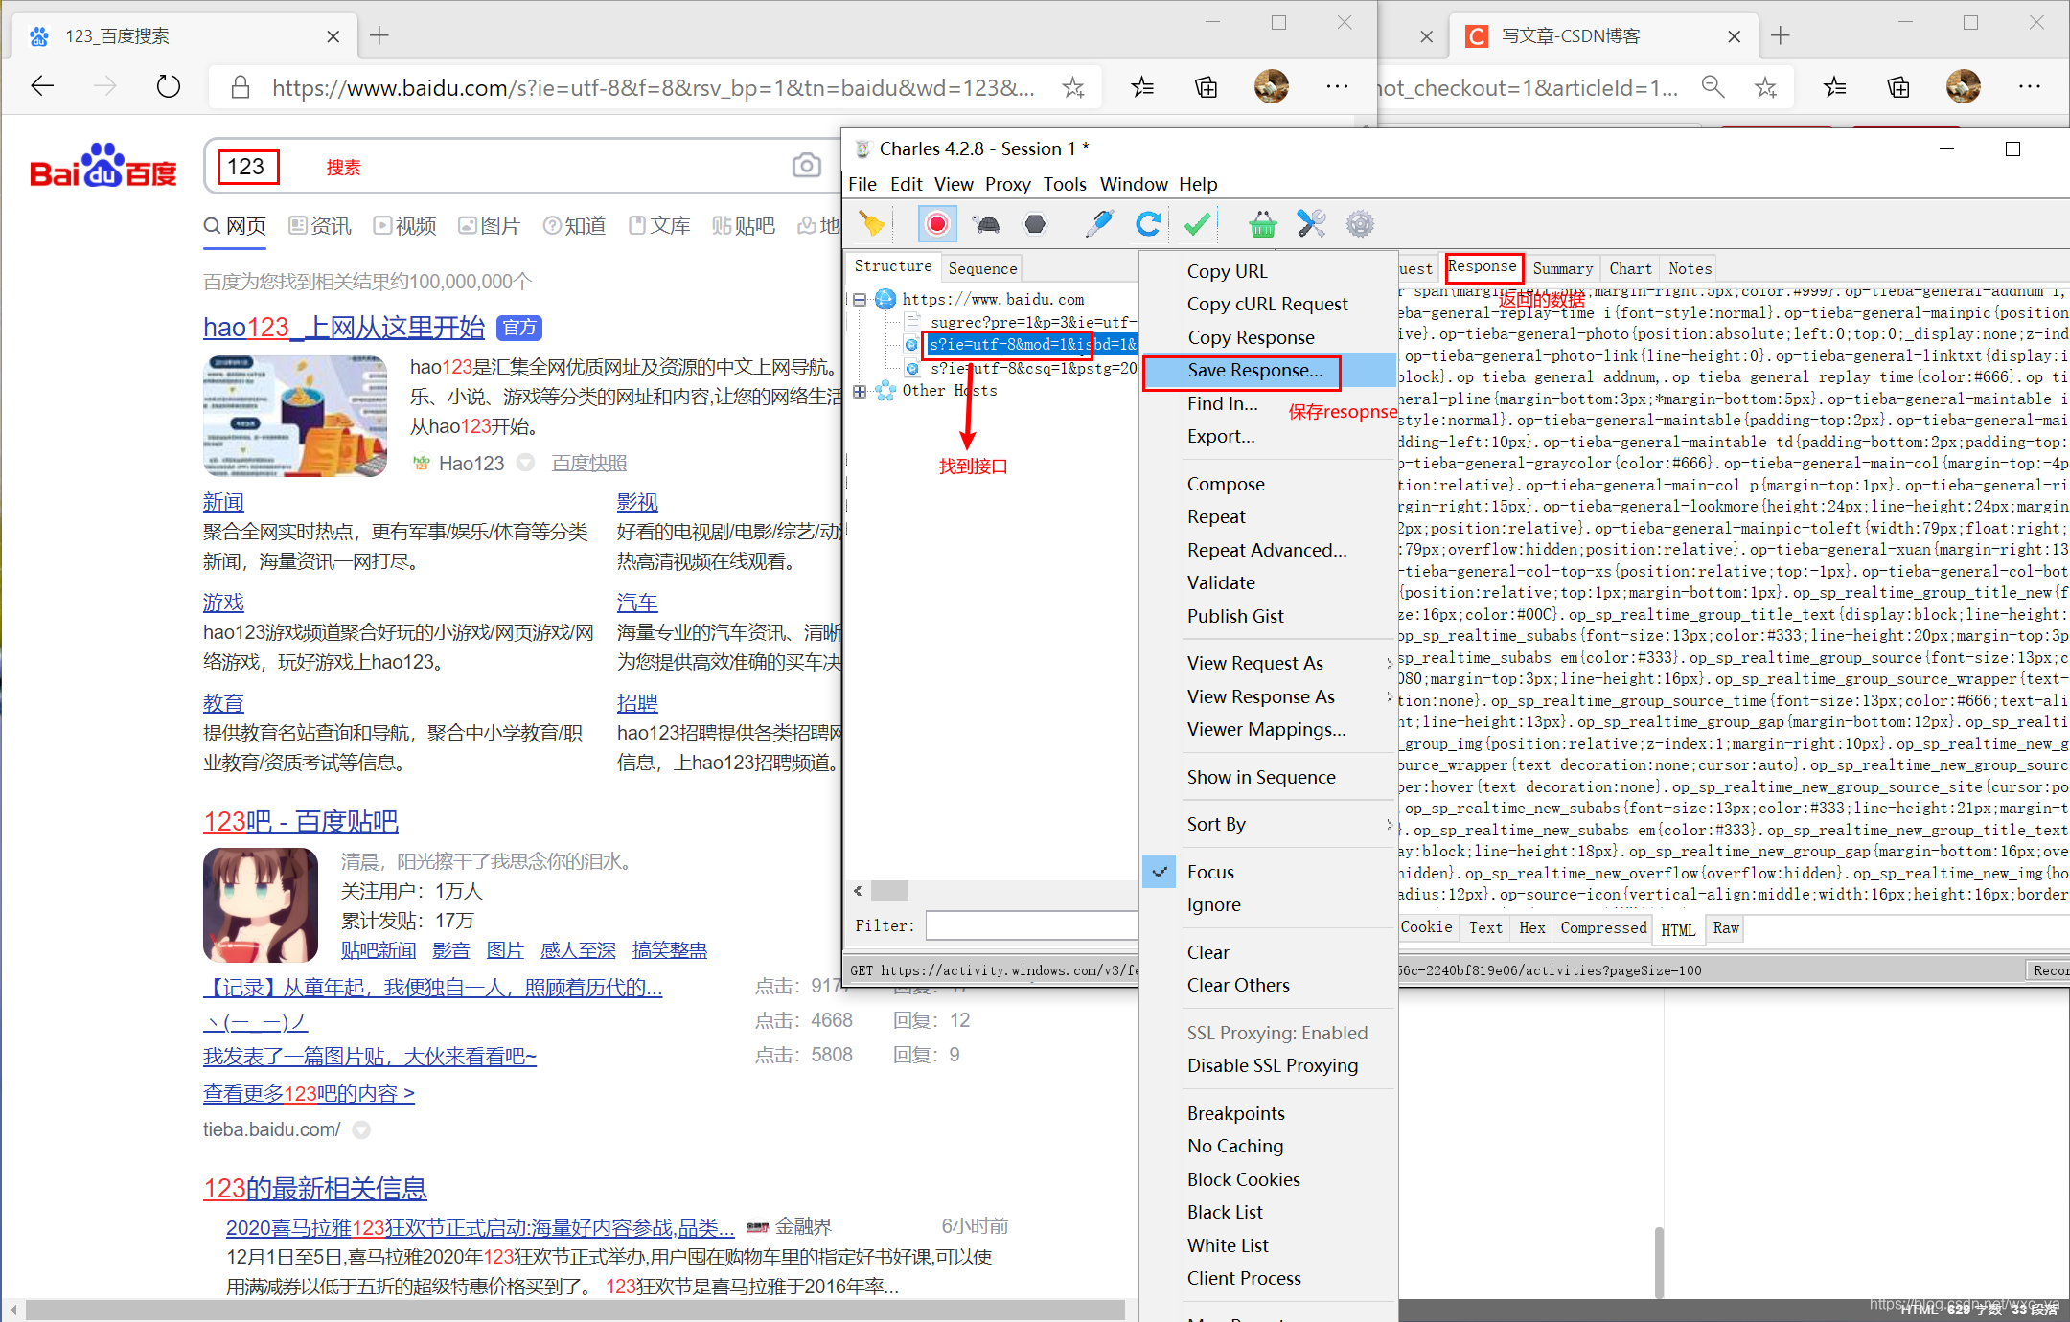Image resolution: width=2070 pixels, height=1322 pixels.
Task: Click the hao123 result thumbnail image
Action: pyautogui.click(x=295, y=416)
